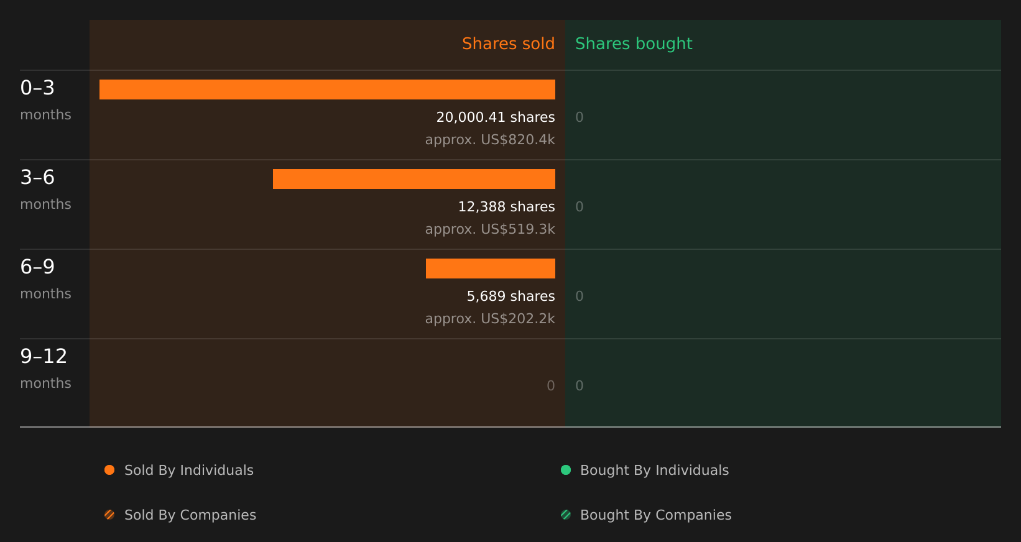Select the Shares sold column header
Screen dimensions: 1021x542
[508, 44]
